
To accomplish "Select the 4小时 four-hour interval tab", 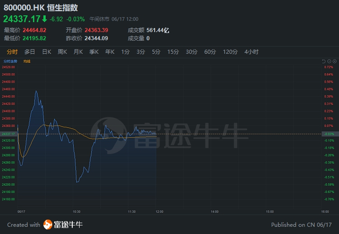I will [x=251, y=52].
